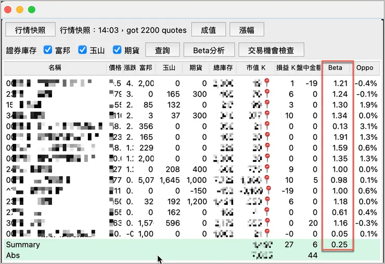The height and width of the screenshot is (264, 385).
Task: Click pin icon in Beta 1.35 row
Action: click(x=267, y=159)
